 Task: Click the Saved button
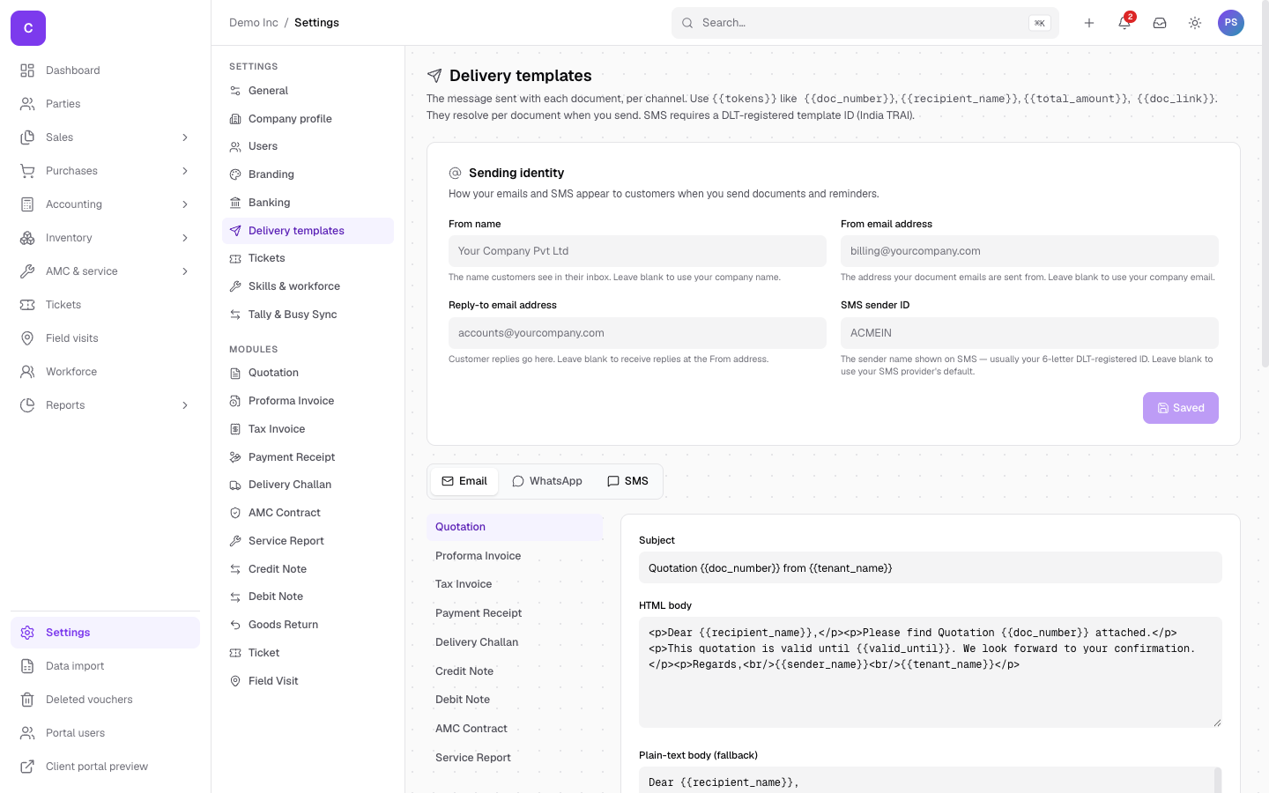(x=1181, y=408)
